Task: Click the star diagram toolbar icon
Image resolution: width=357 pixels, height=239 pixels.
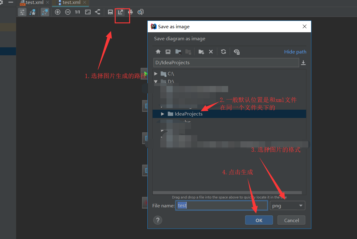Action: pos(33,12)
